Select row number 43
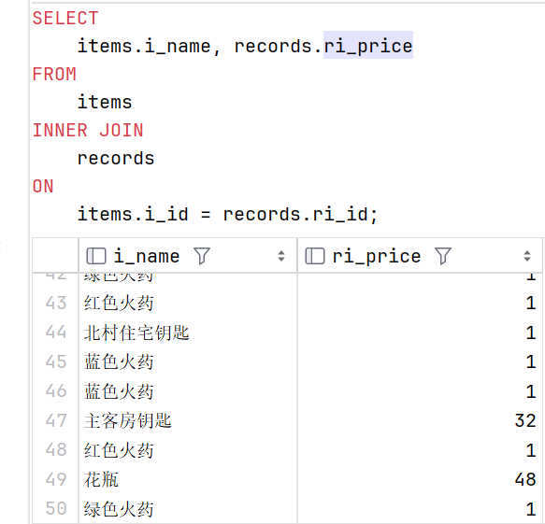 click(55, 304)
